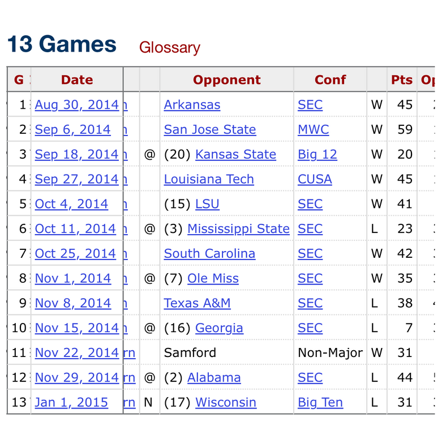The width and height of the screenshot is (442, 425).
Task: Click the Wisconsin opponent link
Action: click(x=225, y=403)
